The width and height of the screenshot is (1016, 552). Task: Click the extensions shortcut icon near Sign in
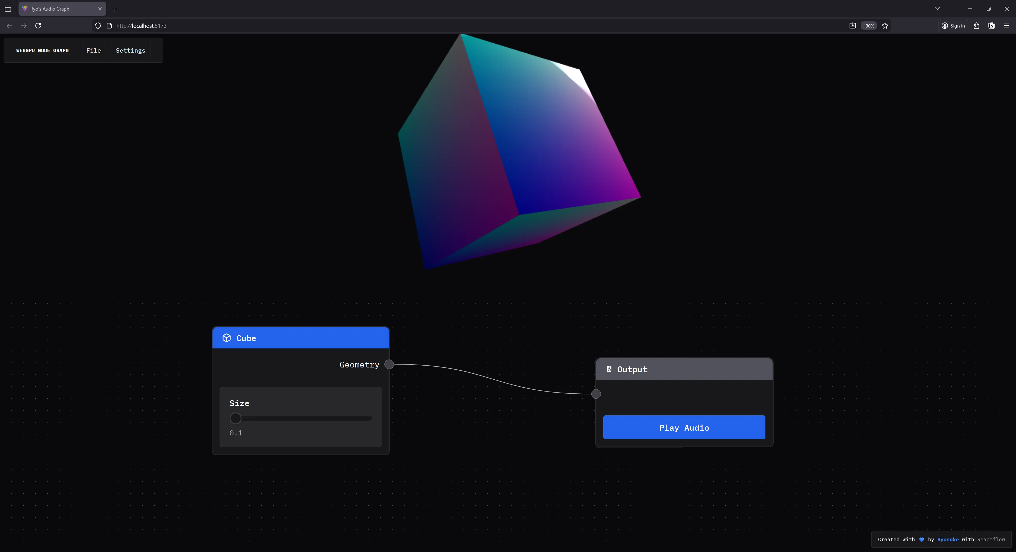[x=976, y=26]
